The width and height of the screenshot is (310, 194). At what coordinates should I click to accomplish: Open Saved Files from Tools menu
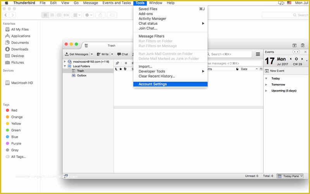(x=170, y=9)
